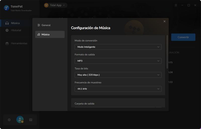Open the Tasa de bits dropdown
This screenshot has width=201, height=129.
point(118,75)
